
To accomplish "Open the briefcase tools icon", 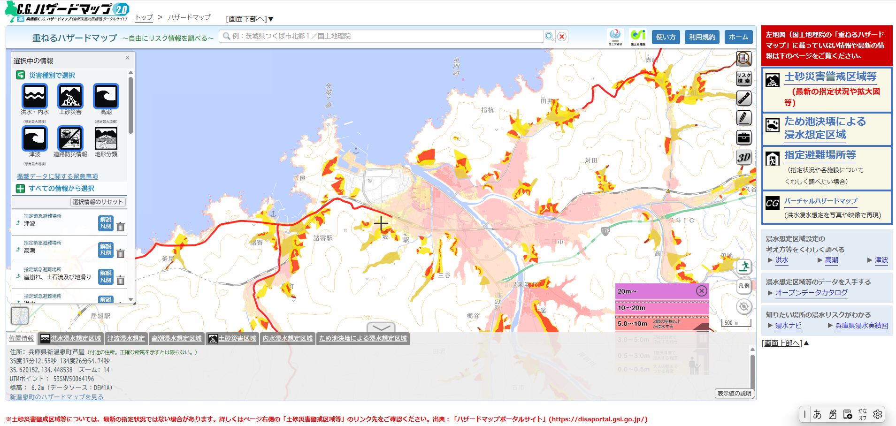I will [x=744, y=138].
